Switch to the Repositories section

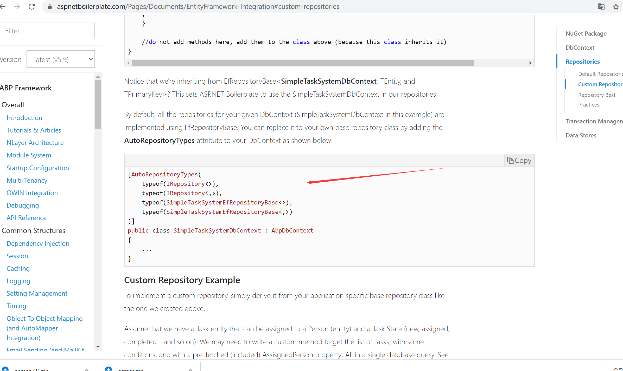click(x=583, y=61)
